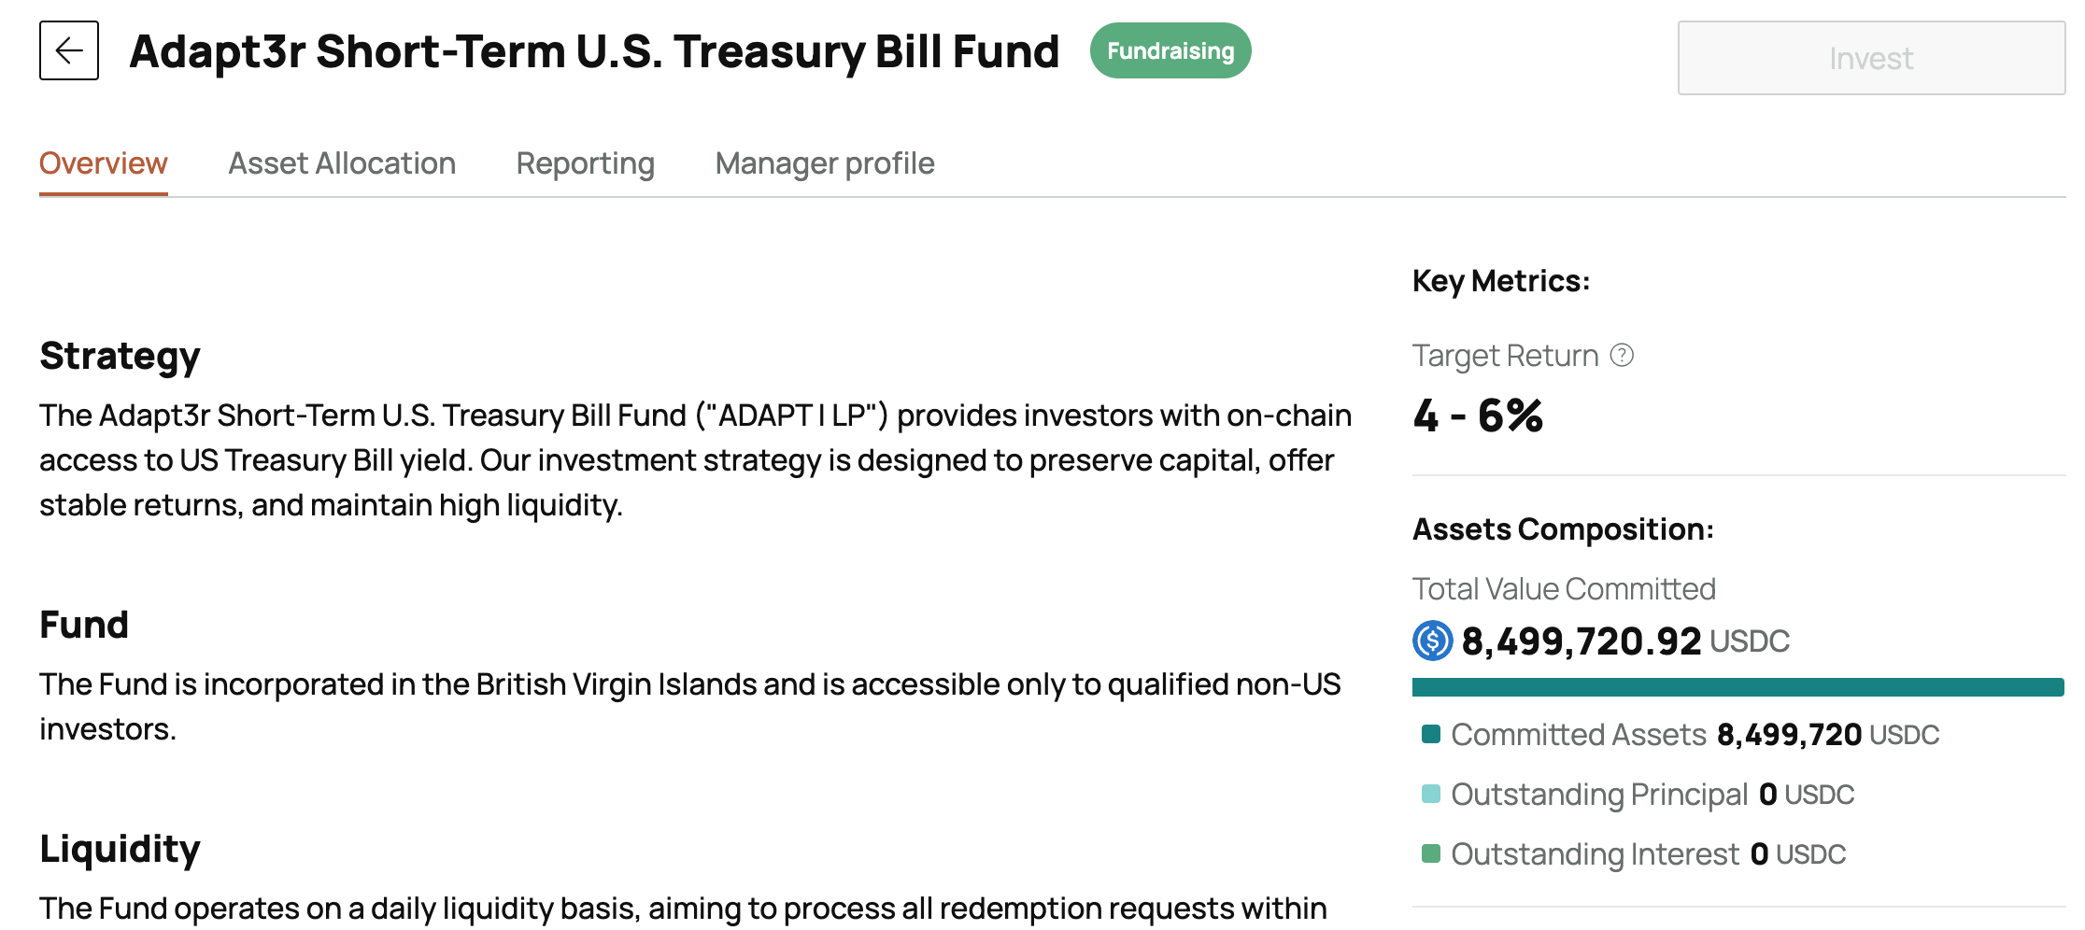This screenshot has height=930, width=2085.
Task: Click the Key Metrics heading
Action: pos(1500,281)
